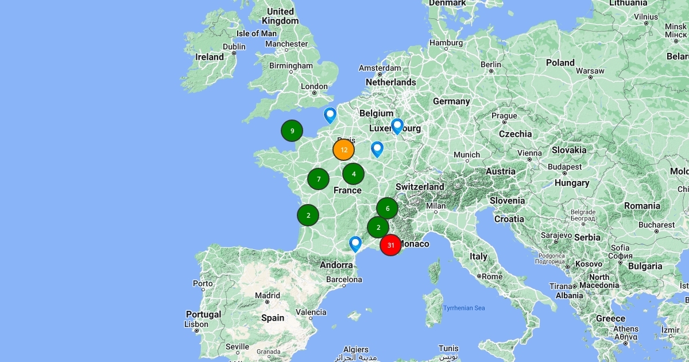This screenshot has height=362, width=689.
Task: Select the Berlin city label
Action: point(490,64)
